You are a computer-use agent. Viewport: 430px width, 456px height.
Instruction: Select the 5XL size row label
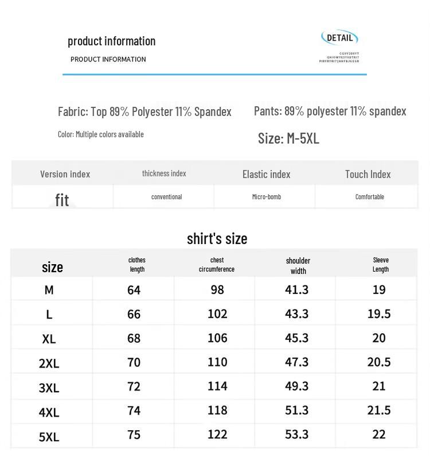pyautogui.click(x=49, y=437)
